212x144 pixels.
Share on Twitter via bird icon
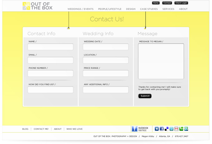tap(171, 129)
